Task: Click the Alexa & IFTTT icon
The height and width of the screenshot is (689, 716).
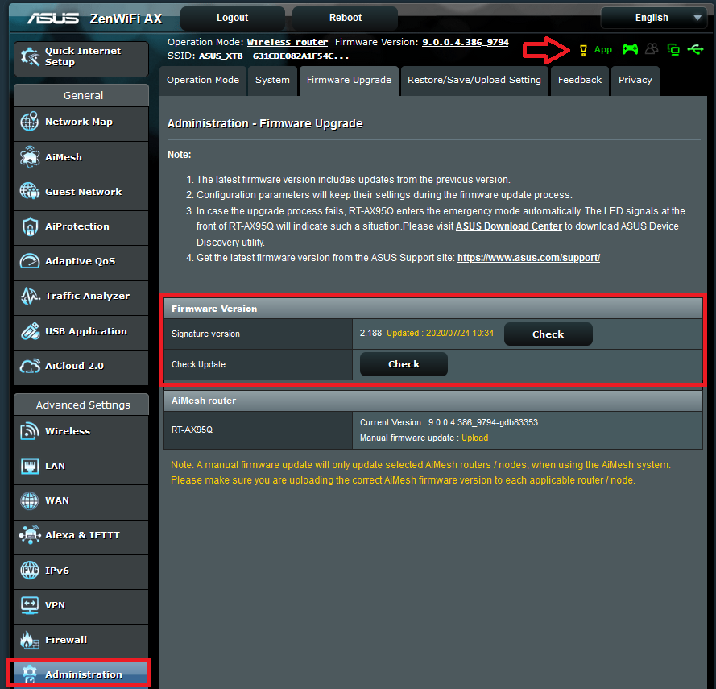Action: (x=30, y=534)
